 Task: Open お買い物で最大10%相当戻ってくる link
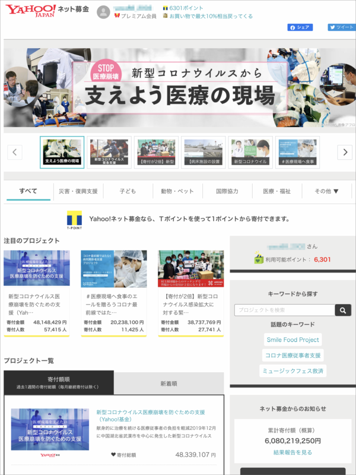pos(211,16)
